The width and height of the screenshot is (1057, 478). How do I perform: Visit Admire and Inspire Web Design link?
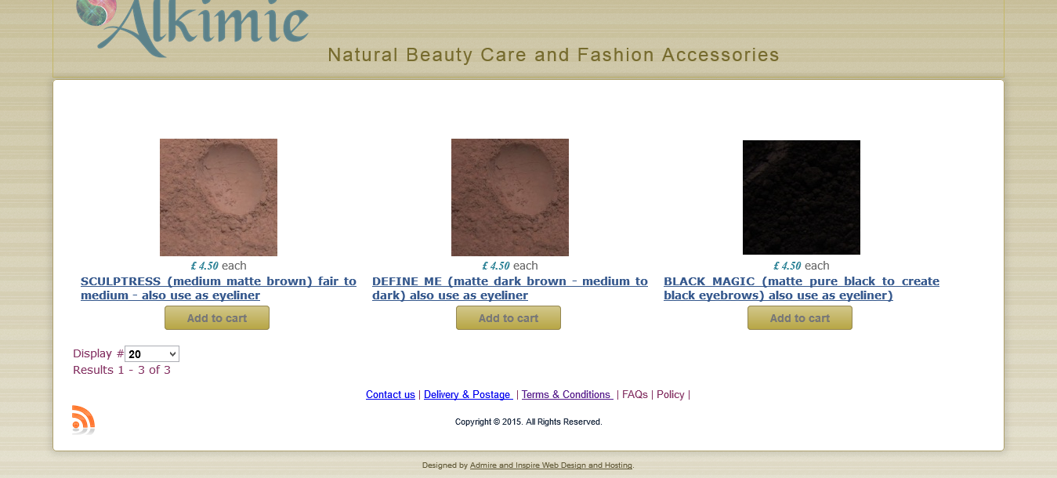coord(551,465)
